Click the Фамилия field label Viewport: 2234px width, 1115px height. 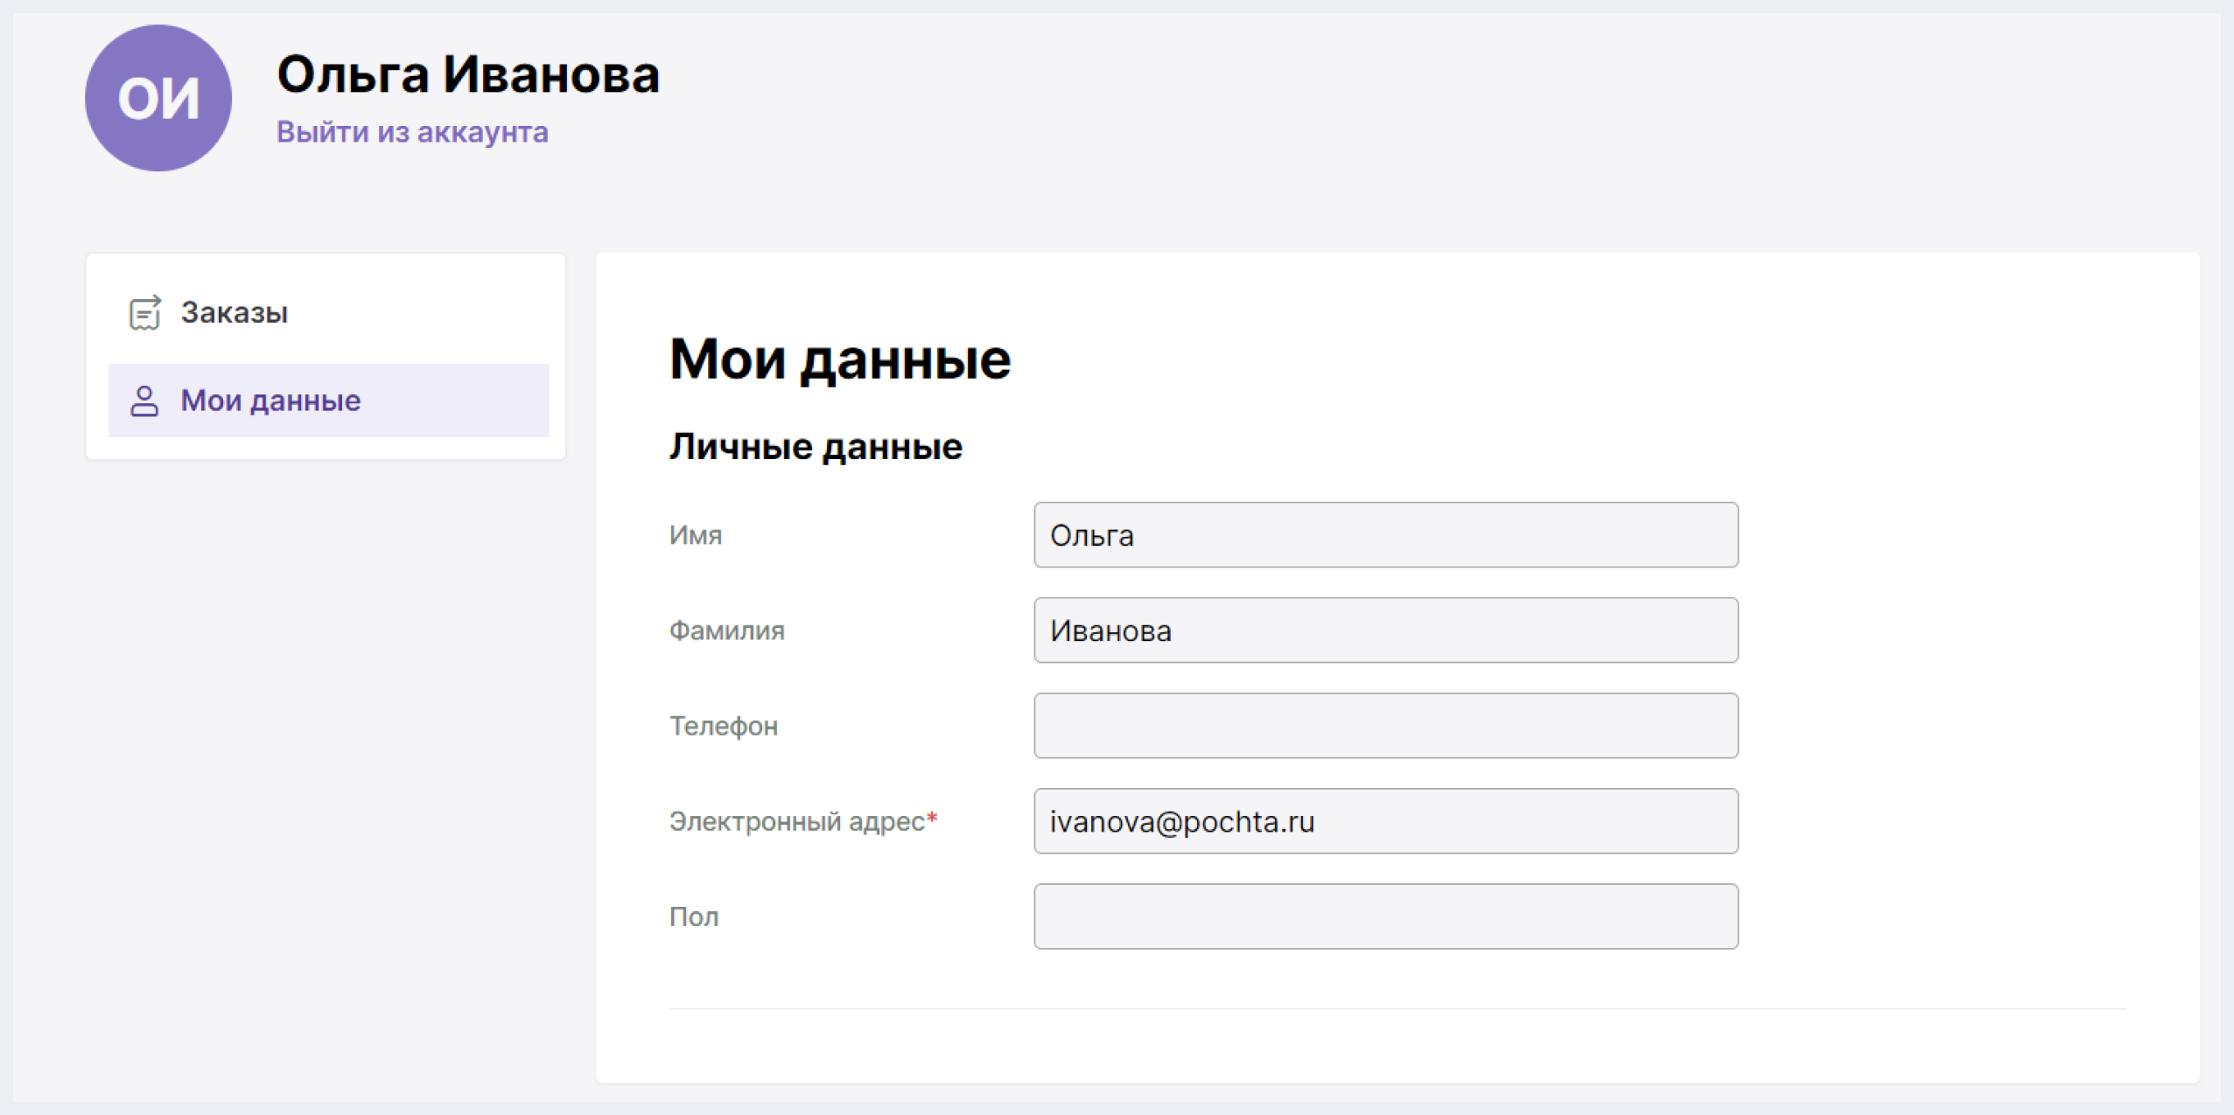(x=726, y=631)
